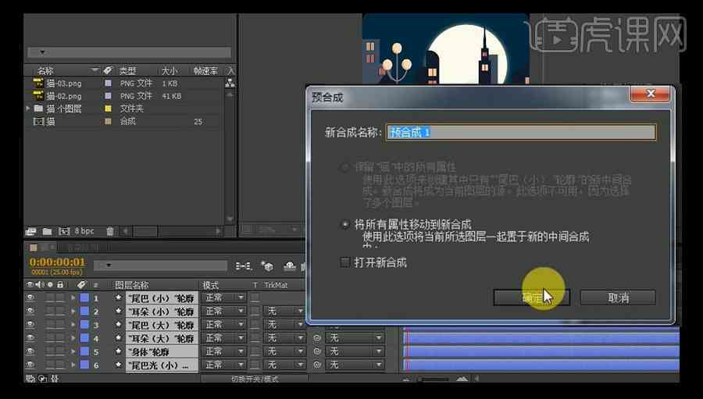Click the audio speaker icon in the timeline column header

pyautogui.click(x=40, y=285)
